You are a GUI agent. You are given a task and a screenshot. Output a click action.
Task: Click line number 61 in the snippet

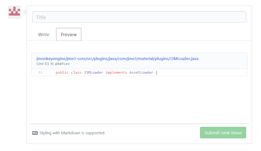point(40,72)
